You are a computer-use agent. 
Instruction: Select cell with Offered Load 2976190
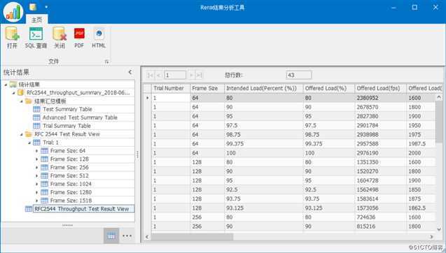[381, 153]
